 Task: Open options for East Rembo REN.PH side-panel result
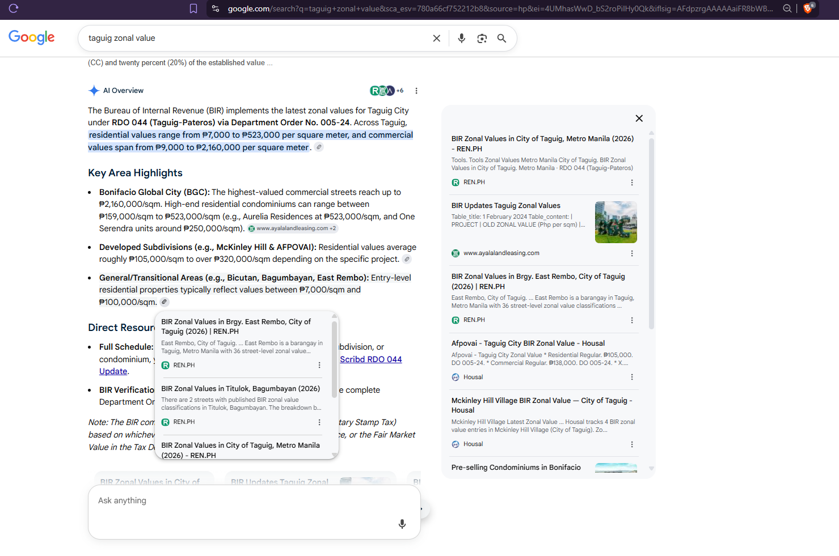coord(632,320)
